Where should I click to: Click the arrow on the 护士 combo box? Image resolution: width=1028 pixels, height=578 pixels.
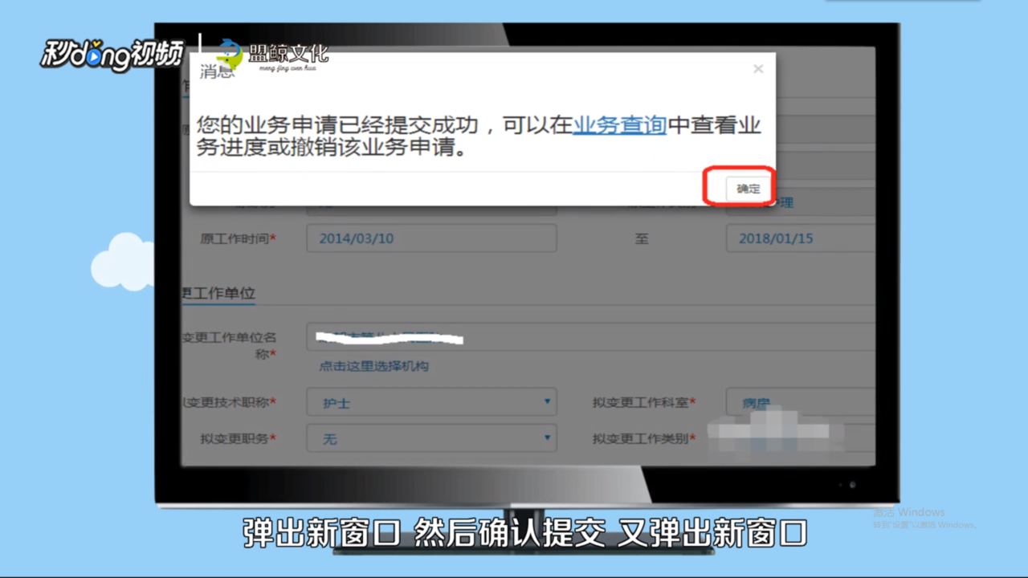546,402
